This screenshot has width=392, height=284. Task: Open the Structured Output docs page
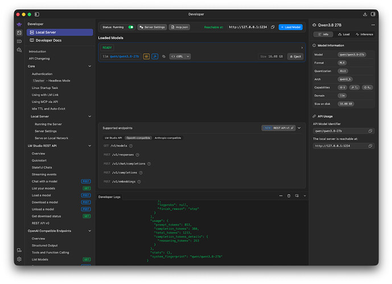point(44,246)
